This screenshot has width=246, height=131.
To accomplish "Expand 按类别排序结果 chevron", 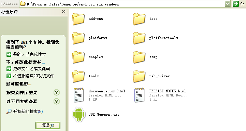I will click(x=57, y=92).
